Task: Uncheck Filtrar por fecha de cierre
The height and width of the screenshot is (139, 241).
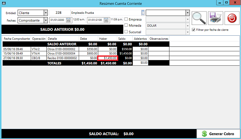Action: pos(194,30)
